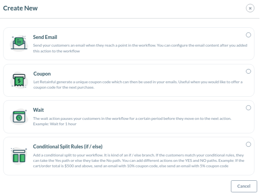Click the Send Email description text
The height and width of the screenshot is (195, 262).
[140, 48]
